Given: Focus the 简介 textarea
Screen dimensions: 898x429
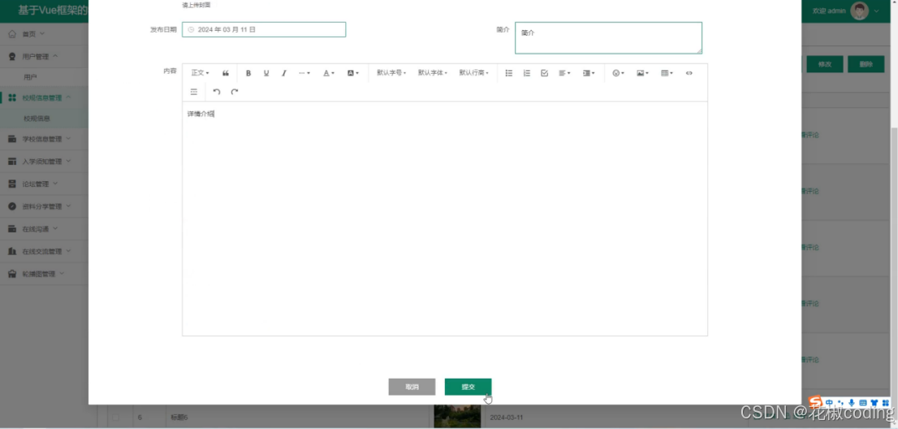Looking at the screenshot, I should [608, 38].
